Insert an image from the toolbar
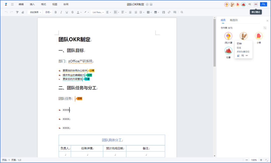The image size is (271, 163). [x=164, y=12]
